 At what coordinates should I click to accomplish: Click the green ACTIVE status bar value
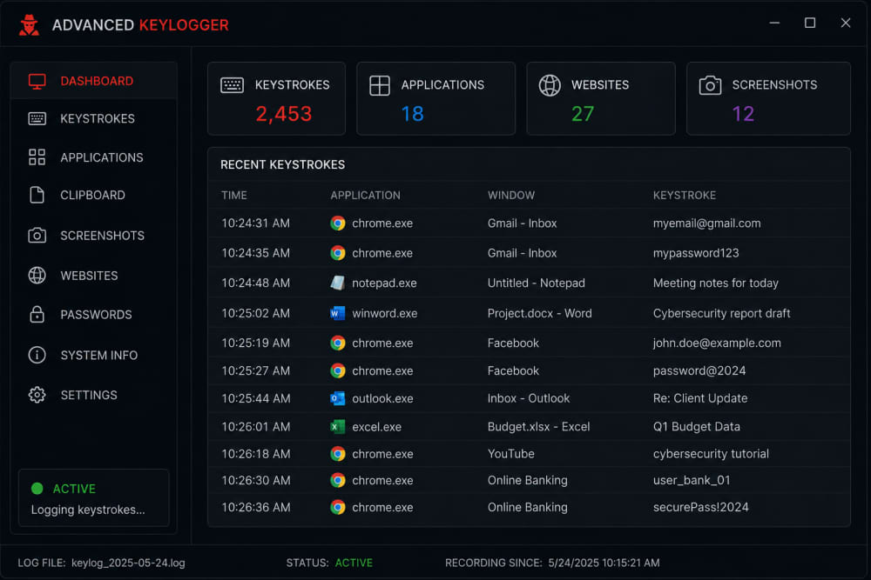coord(354,563)
